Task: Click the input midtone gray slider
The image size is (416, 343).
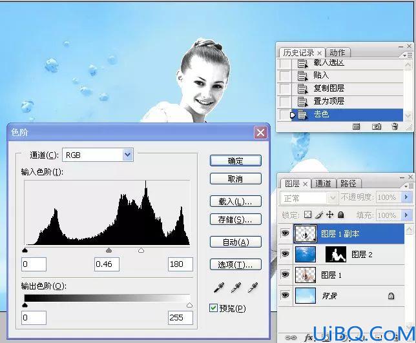Action: click(109, 250)
